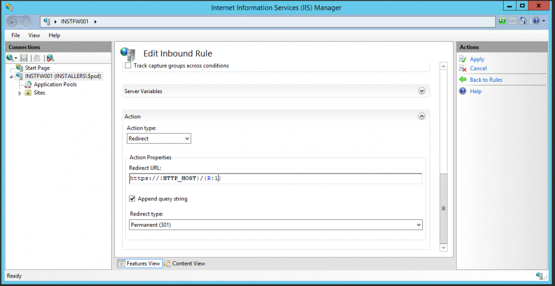
Task: Open the Help toolbar dropdown arrow
Action: pos(544,21)
